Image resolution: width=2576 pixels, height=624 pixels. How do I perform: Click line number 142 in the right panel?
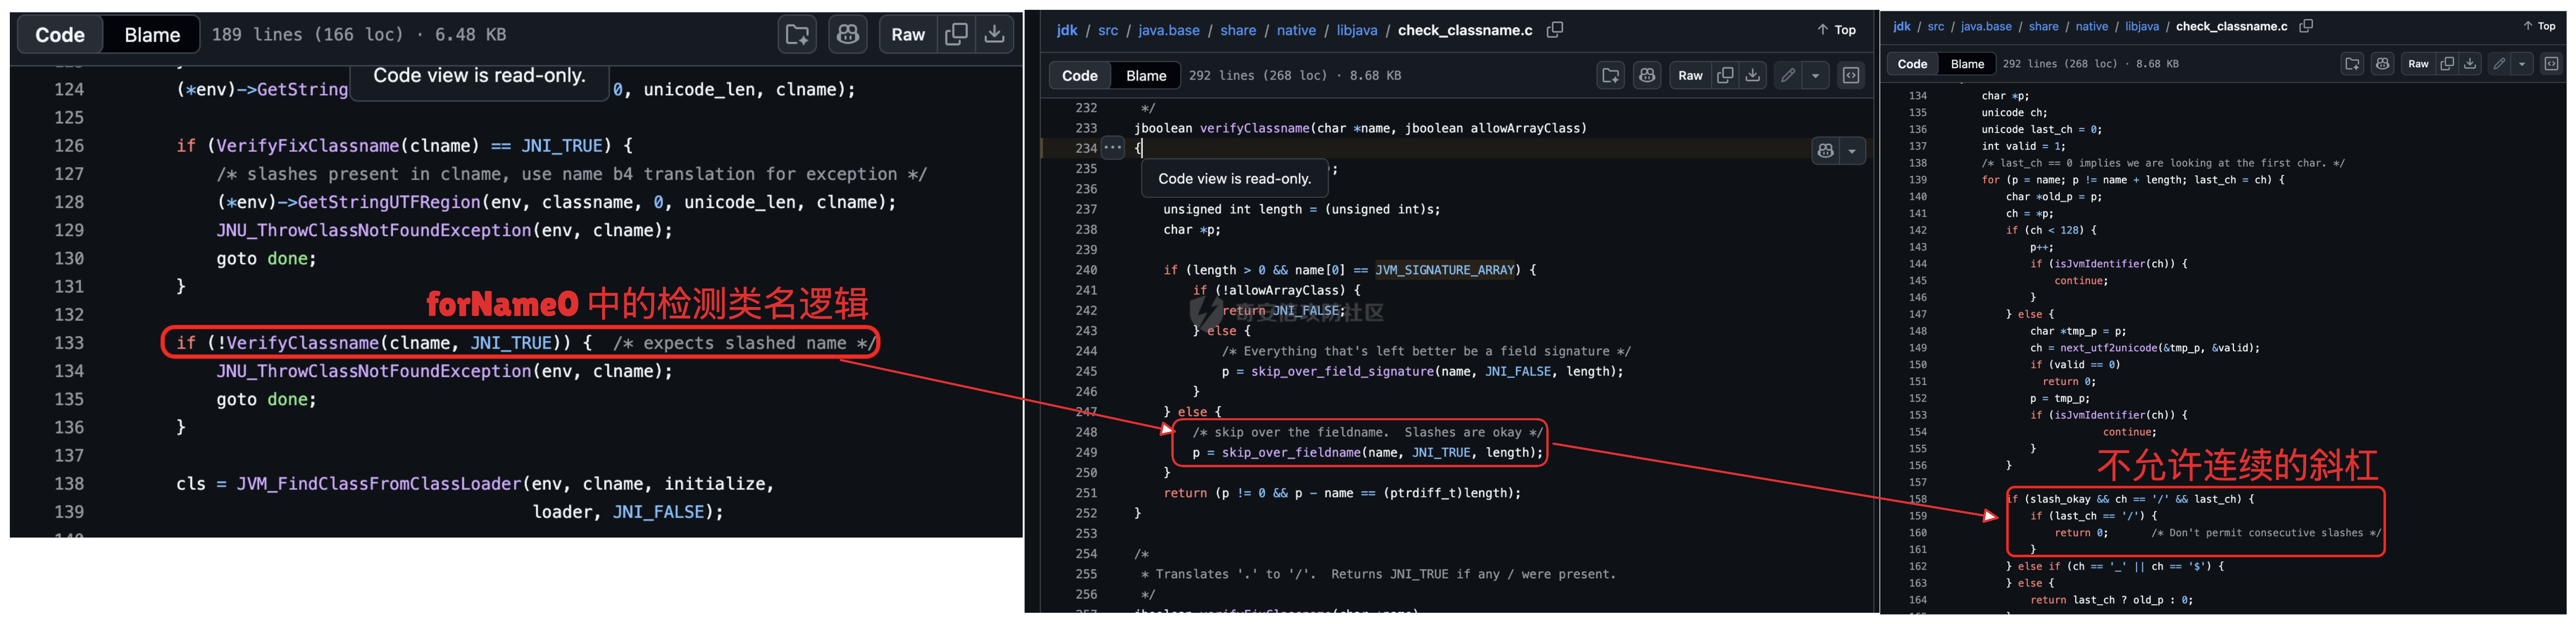[x=1917, y=230]
